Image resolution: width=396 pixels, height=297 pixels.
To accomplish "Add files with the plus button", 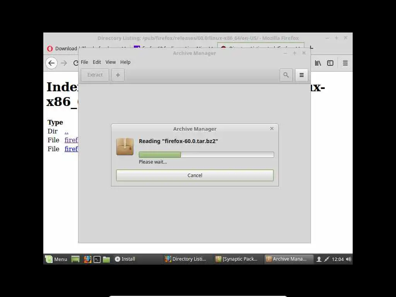I will coord(118,75).
